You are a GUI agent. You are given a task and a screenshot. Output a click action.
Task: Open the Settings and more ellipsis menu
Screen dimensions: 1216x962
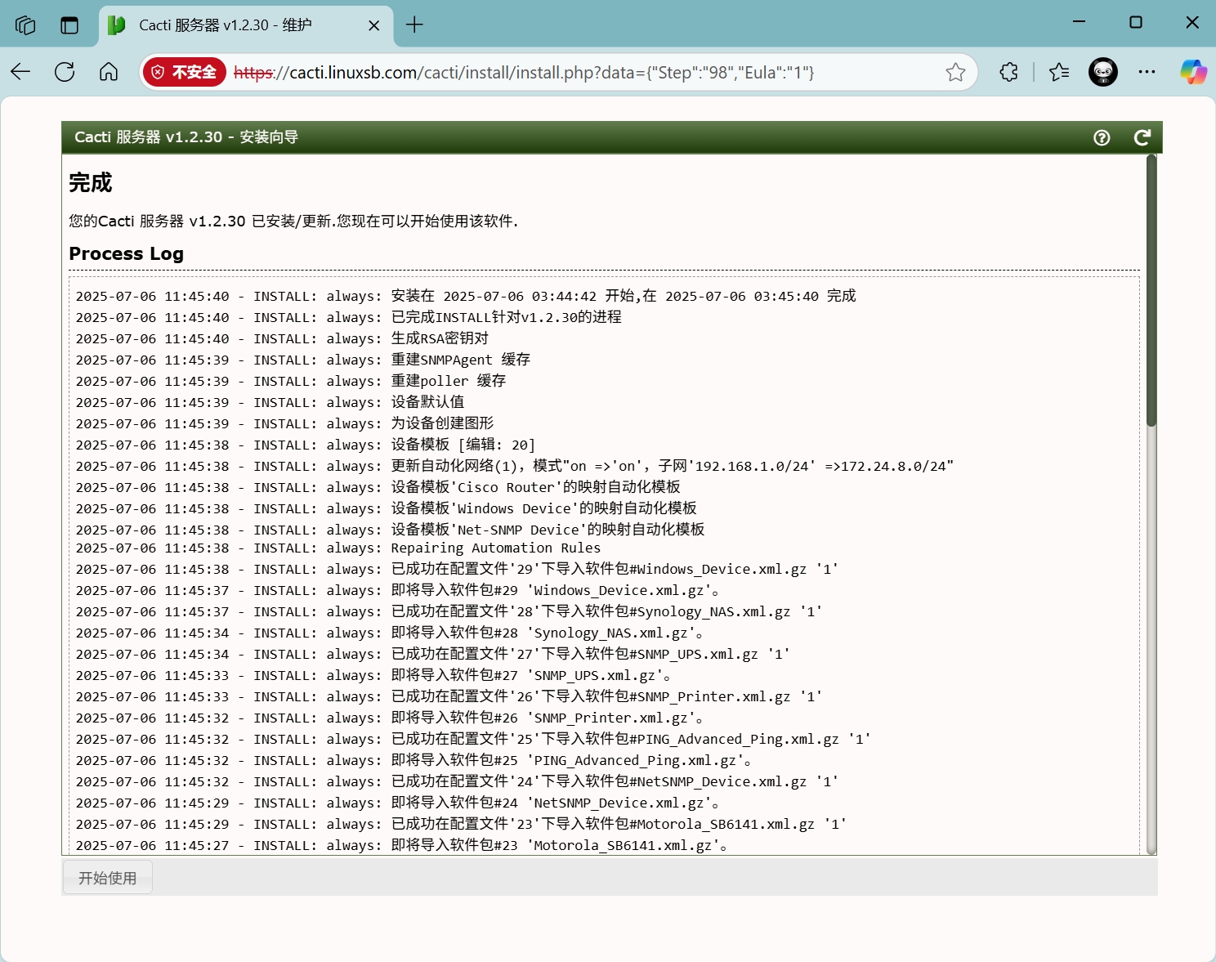coord(1147,72)
